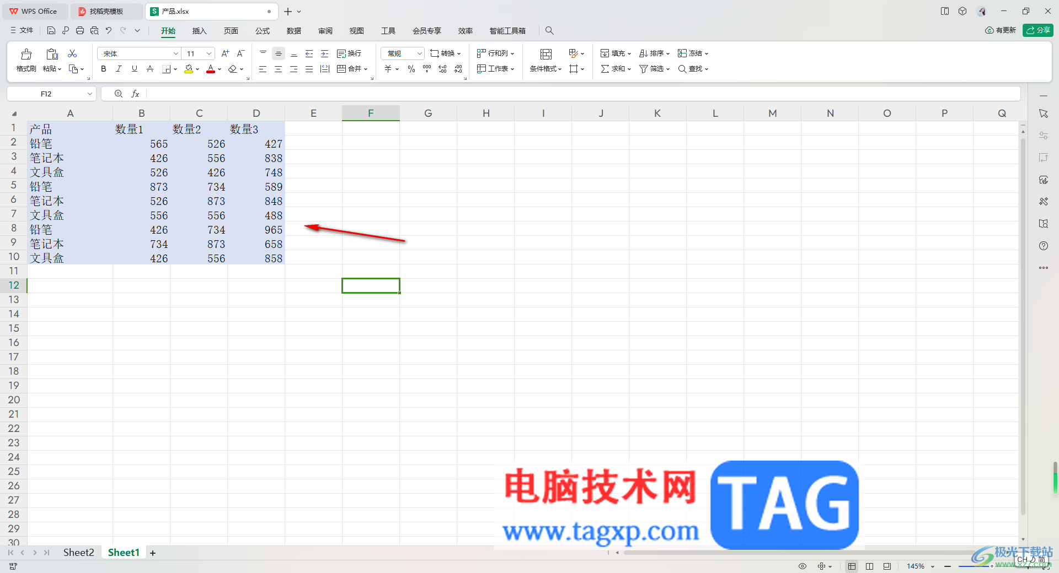Switch to the Sheet2 worksheet tab
Image resolution: width=1059 pixels, height=573 pixels.
tap(78, 553)
